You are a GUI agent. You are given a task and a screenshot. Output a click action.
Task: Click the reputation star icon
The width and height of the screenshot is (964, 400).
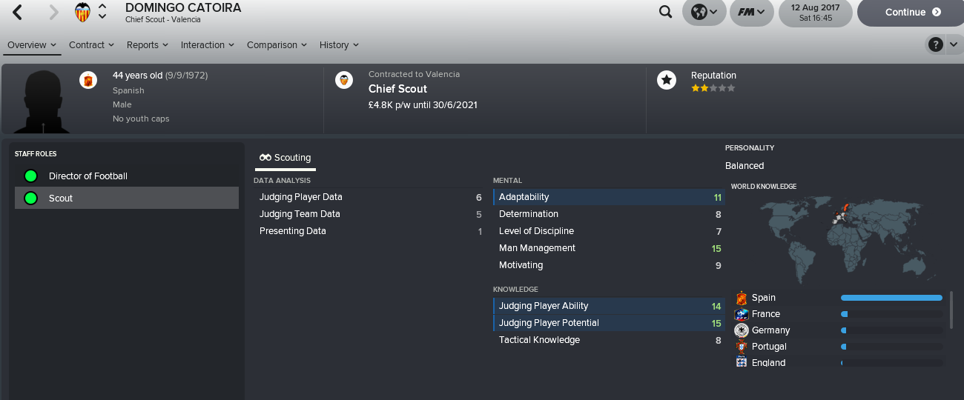click(x=666, y=80)
